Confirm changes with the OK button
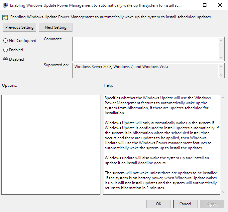Viewport: 228px width, 212px height. [158, 204]
